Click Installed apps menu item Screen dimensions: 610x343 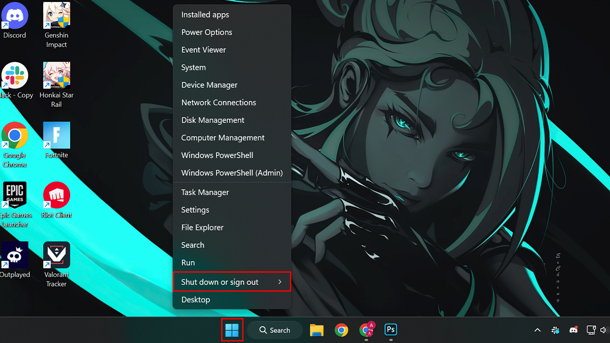tap(205, 15)
